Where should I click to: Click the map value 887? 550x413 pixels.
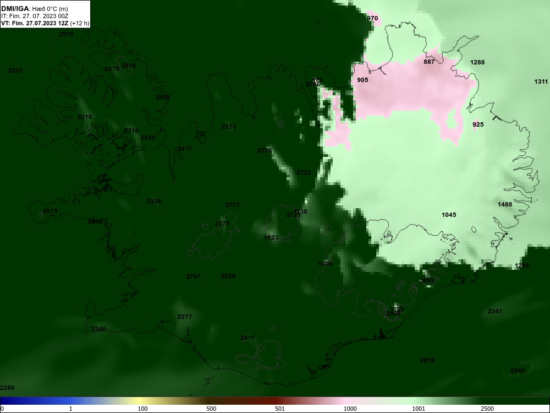point(429,62)
